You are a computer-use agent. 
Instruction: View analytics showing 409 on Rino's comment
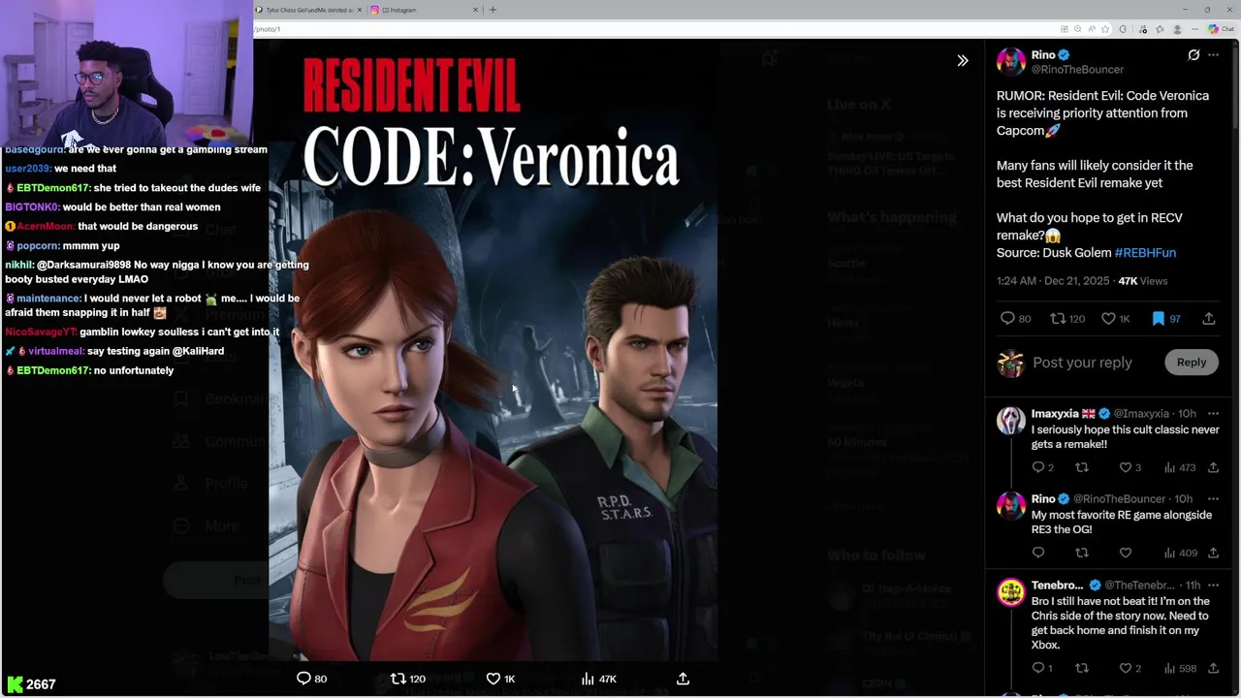coord(1180,553)
